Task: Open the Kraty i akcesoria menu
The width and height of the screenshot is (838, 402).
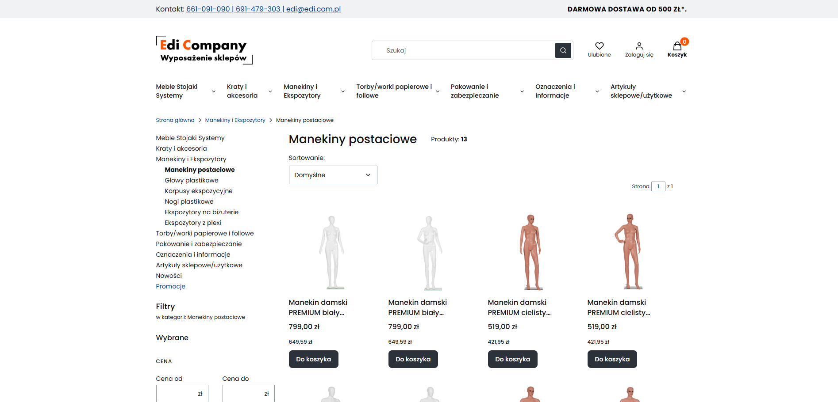Action: point(242,91)
